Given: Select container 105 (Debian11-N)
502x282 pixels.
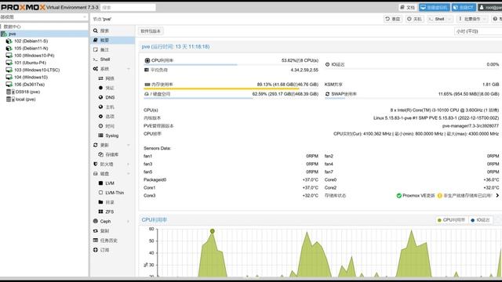Looking at the screenshot, I should tap(44, 49).
